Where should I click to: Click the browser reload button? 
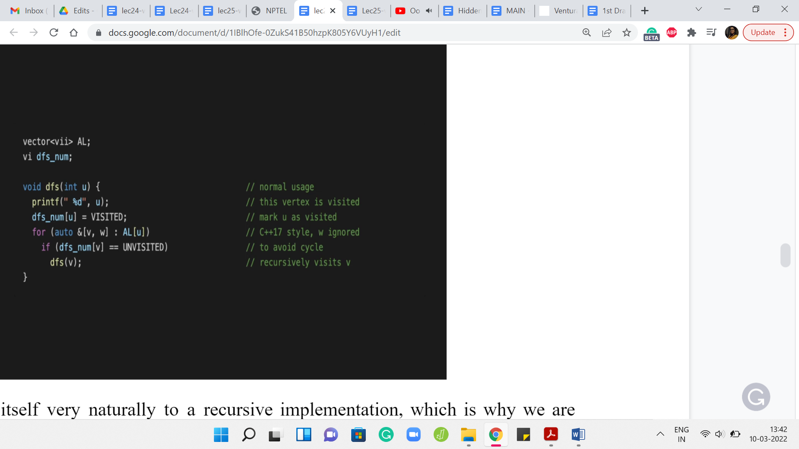(x=54, y=32)
